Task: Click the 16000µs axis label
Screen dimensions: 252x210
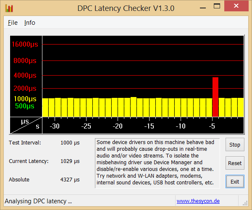Action: [25, 44]
